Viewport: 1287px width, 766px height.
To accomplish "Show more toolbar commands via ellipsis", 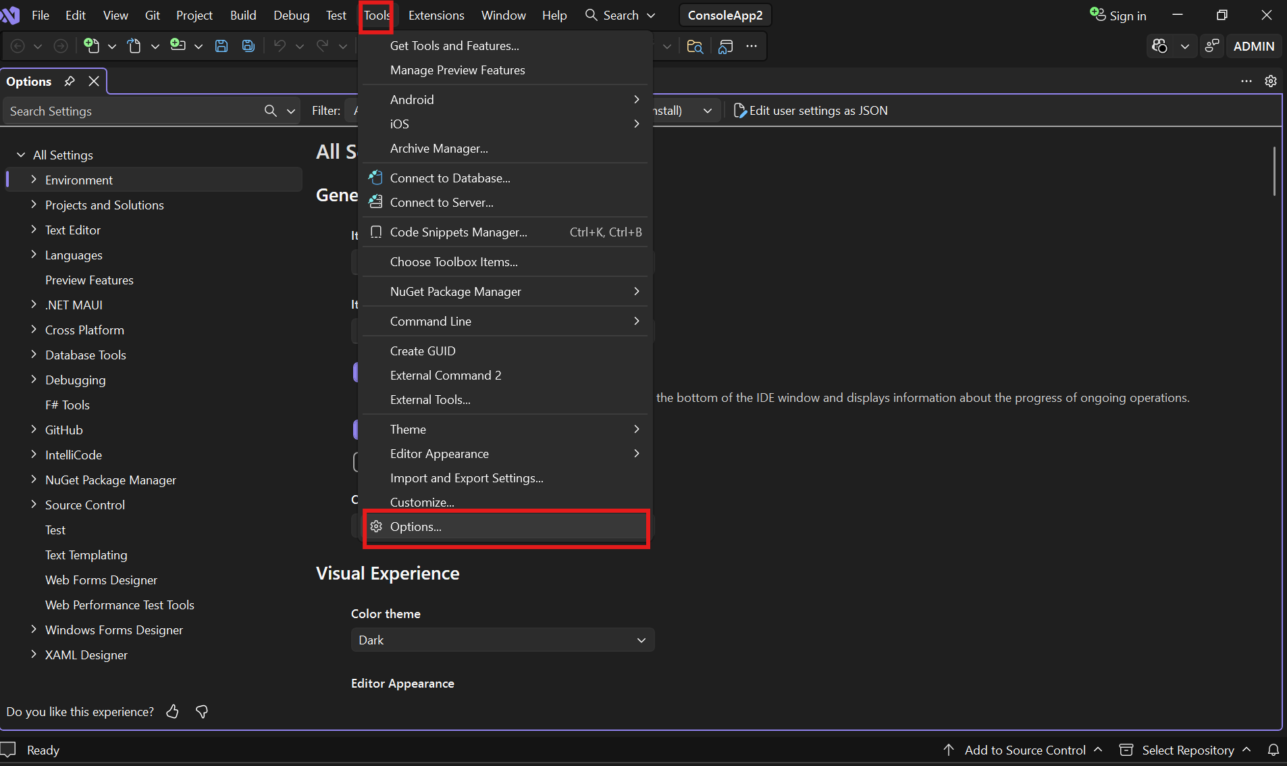I will [x=752, y=46].
